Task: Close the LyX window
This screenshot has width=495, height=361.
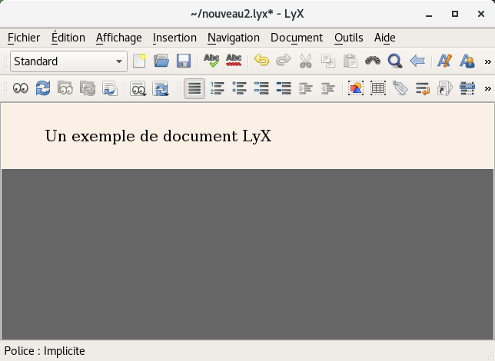Action: [x=481, y=14]
